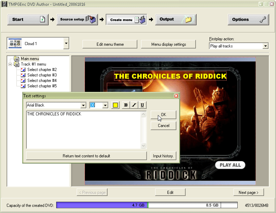
Task: Click the text box scroll up arrow
Action: click(143, 114)
